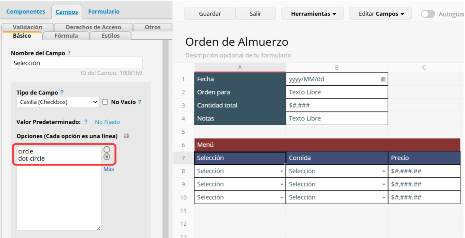The height and width of the screenshot is (238, 465).
Task: Check the No Vacío checkbox
Action: pos(105,102)
